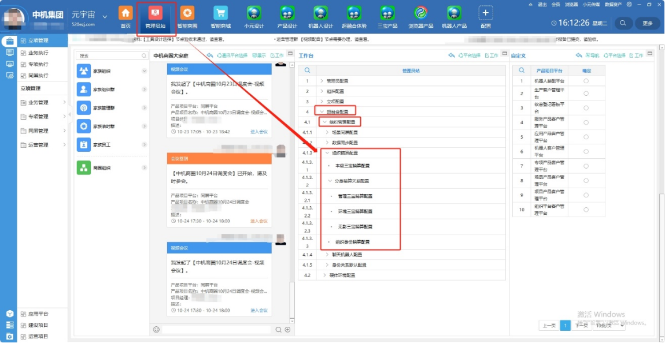Open the settings gear in title bar
Screen dimensions: 665x343
pos(629,4)
